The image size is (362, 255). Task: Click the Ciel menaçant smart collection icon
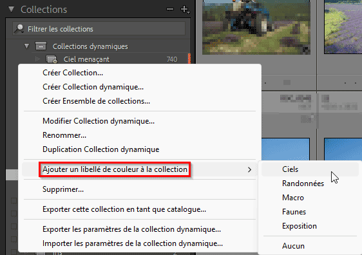tap(52, 59)
